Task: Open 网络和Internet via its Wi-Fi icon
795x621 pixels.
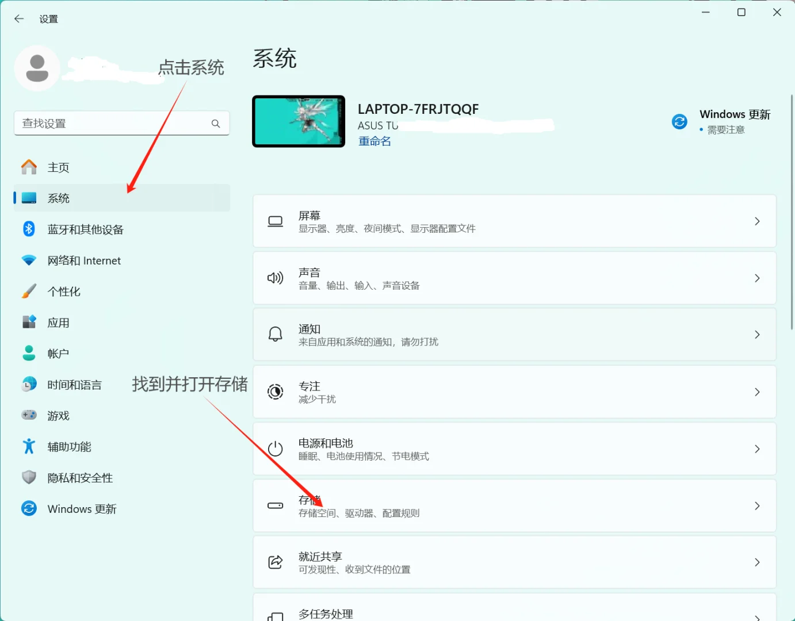Action: pyautogui.click(x=29, y=260)
